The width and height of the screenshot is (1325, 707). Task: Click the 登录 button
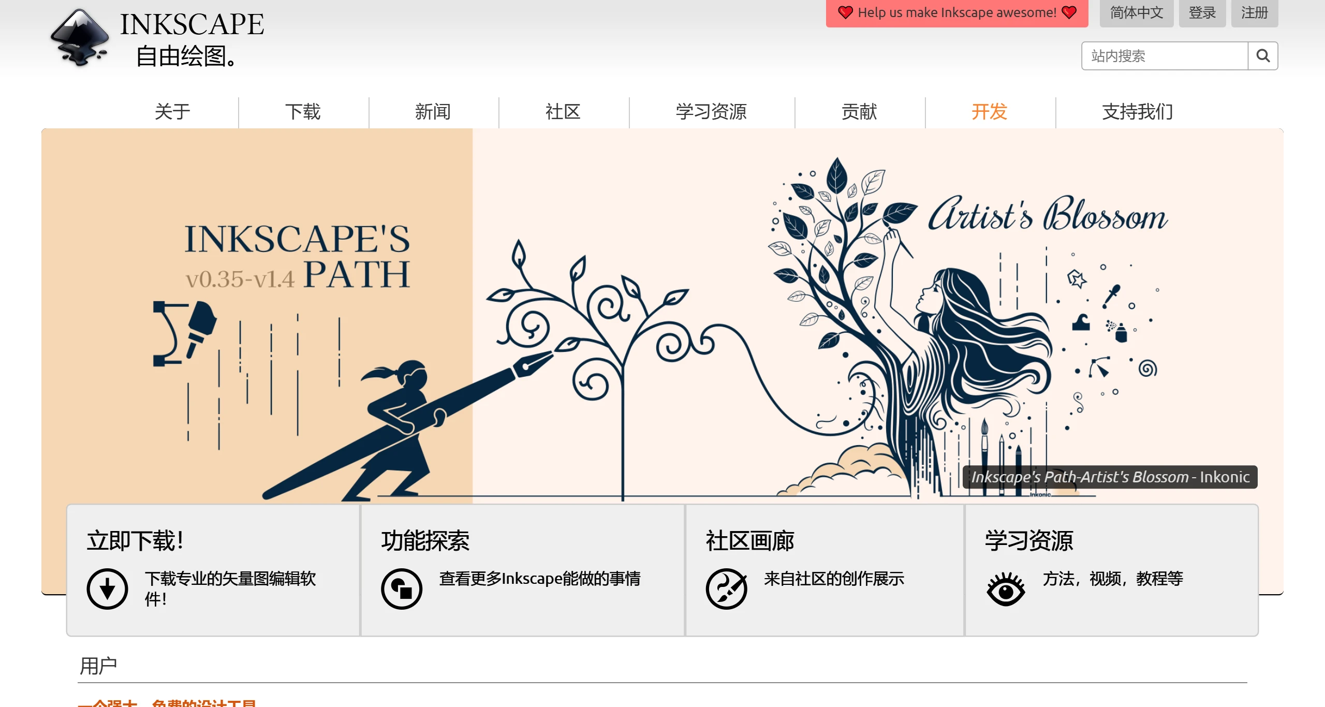1202,13
